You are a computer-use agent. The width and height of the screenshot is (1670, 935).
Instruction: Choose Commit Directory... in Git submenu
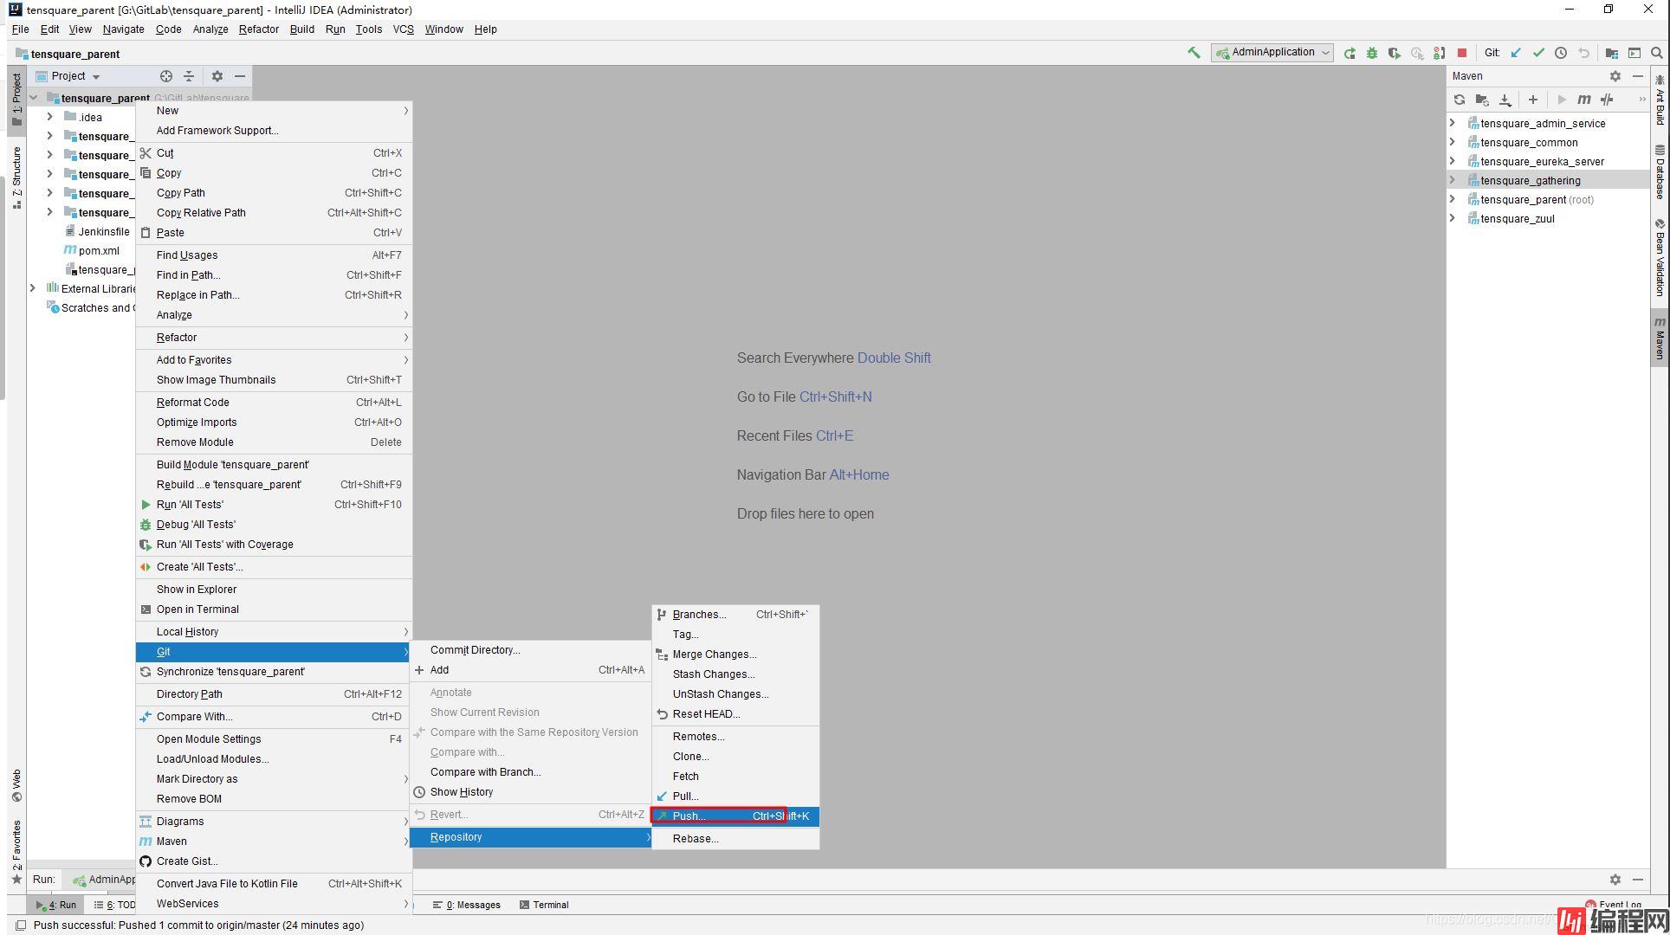pyautogui.click(x=530, y=650)
